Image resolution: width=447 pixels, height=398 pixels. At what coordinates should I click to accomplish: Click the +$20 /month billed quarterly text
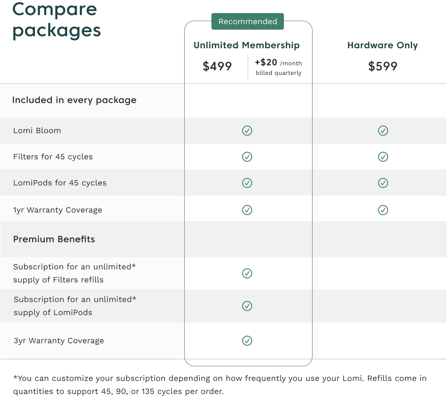pyautogui.click(x=279, y=67)
